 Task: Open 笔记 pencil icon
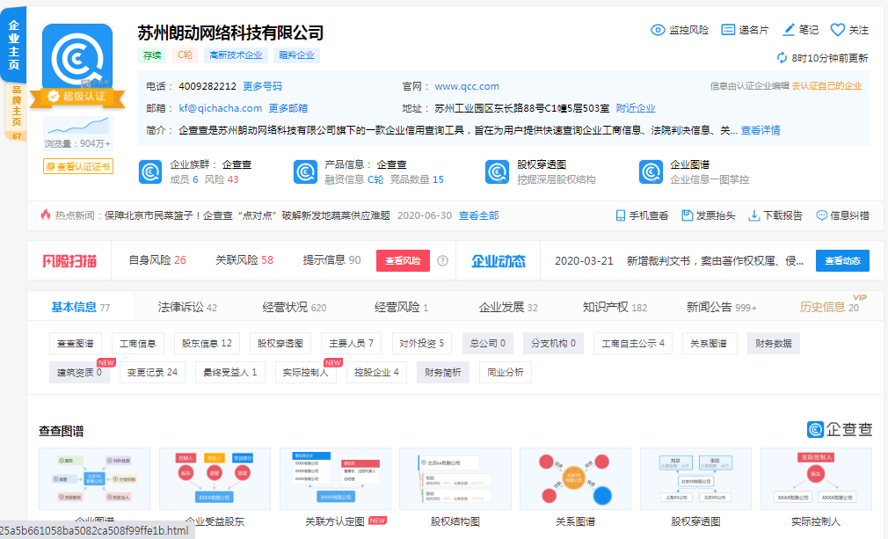[x=789, y=30]
